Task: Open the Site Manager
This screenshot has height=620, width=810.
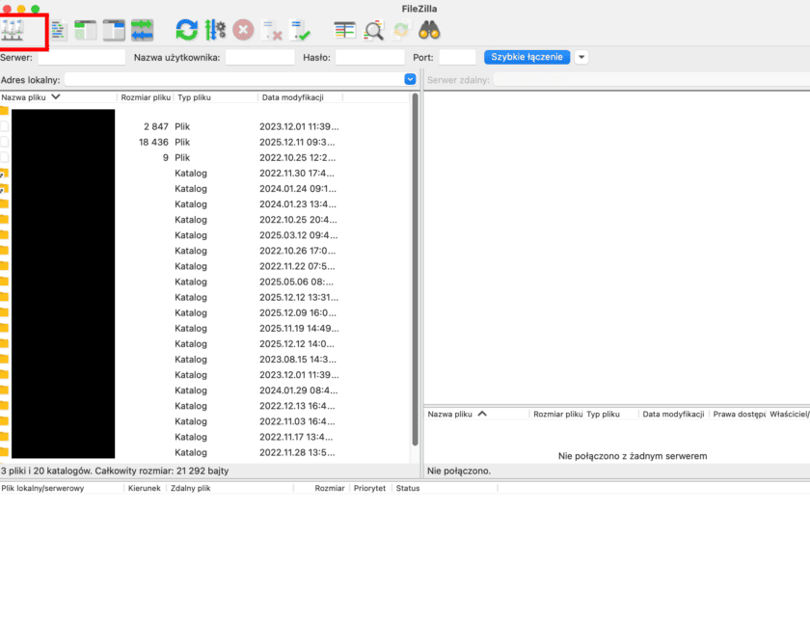Action: [13, 31]
